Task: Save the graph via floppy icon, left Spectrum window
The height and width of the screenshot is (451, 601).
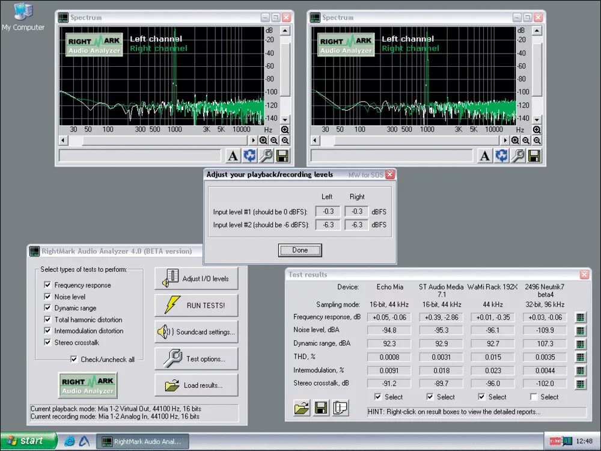Action: (x=282, y=156)
